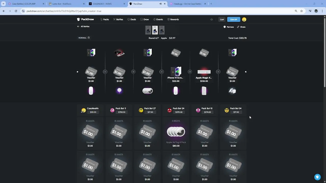Open the Draw menu item
The width and height of the screenshot is (326, 183).
pos(145,19)
